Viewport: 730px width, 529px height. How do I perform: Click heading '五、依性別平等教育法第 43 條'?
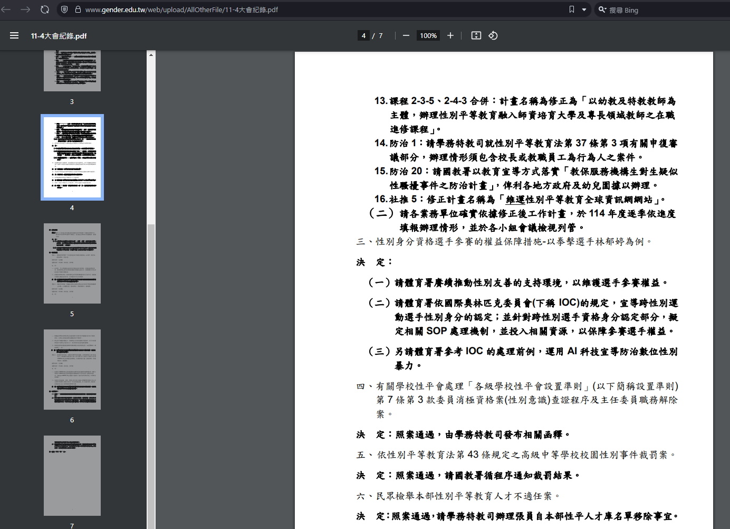[x=516, y=455]
